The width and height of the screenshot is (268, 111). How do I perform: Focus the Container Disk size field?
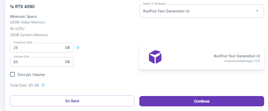36,48
